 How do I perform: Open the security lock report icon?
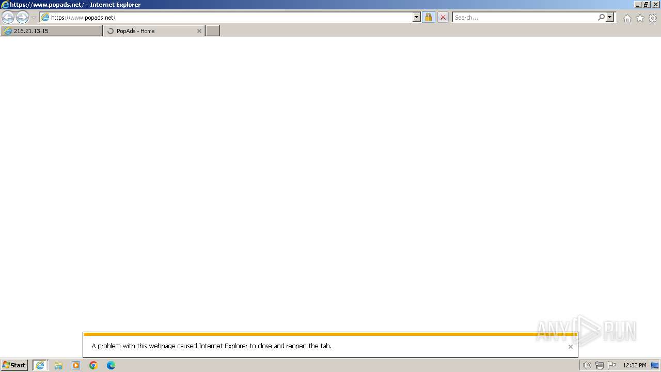click(x=428, y=18)
